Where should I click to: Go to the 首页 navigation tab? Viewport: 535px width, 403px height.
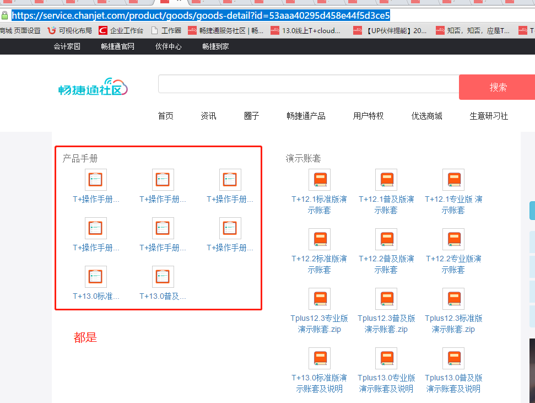(x=165, y=116)
